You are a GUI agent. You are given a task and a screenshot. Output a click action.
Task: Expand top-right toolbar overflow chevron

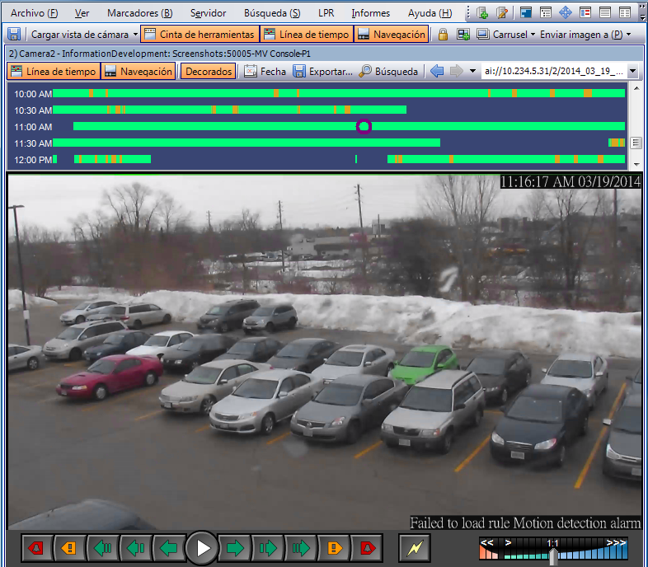[x=642, y=13]
